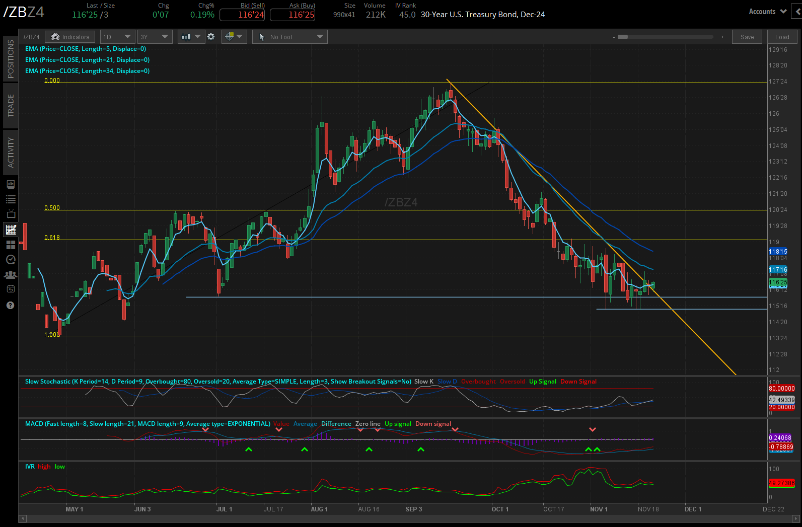Open the calendar events sidebar icon
This screenshot has height=527, width=802.
11,289
